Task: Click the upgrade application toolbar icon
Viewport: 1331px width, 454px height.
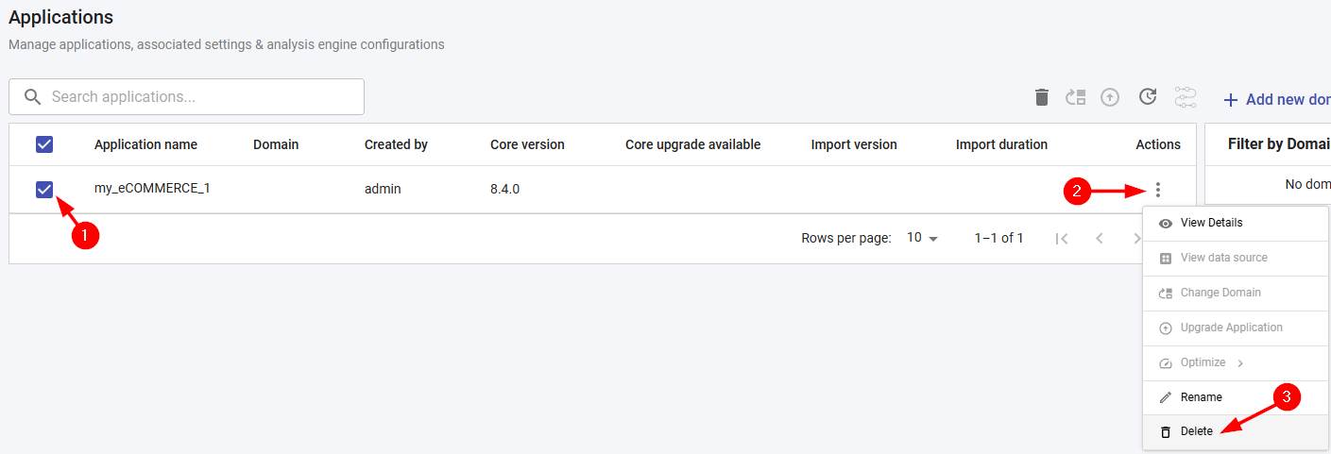Action: pyautogui.click(x=1111, y=97)
